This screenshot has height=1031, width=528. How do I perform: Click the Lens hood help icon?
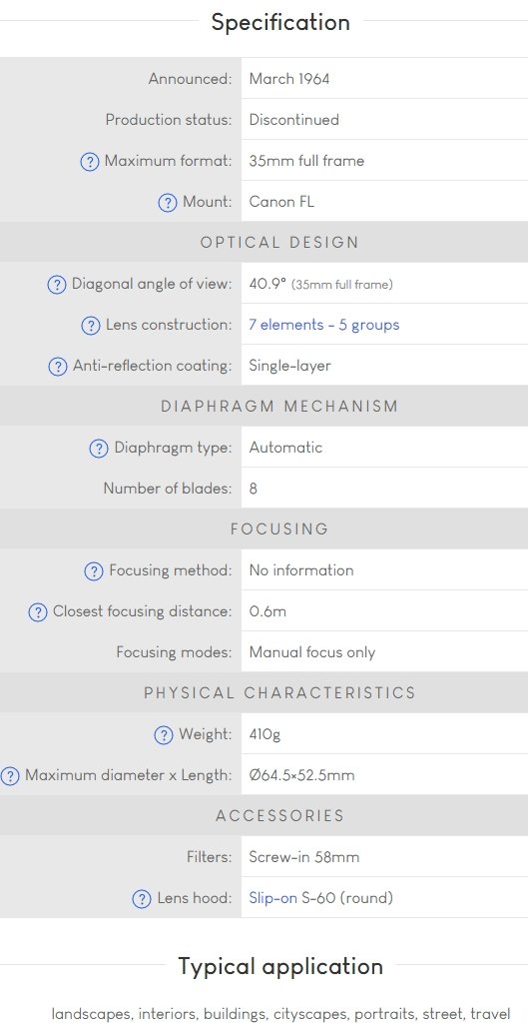[142, 899]
